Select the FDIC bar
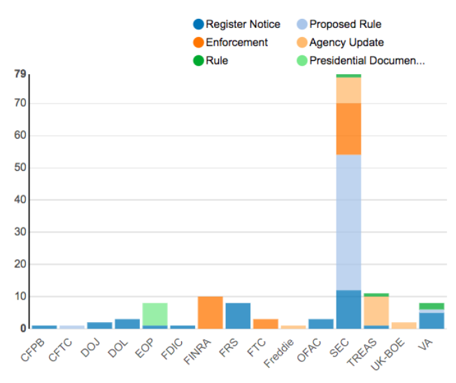The width and height of the screenshot is (456, 383). tap(183, 327)
